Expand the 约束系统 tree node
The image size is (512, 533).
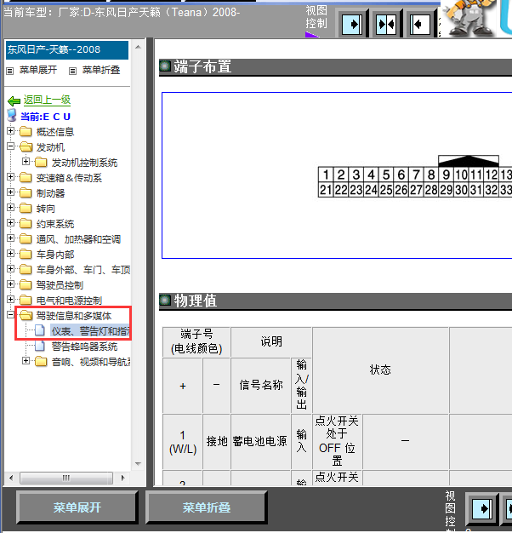(10, 222)
